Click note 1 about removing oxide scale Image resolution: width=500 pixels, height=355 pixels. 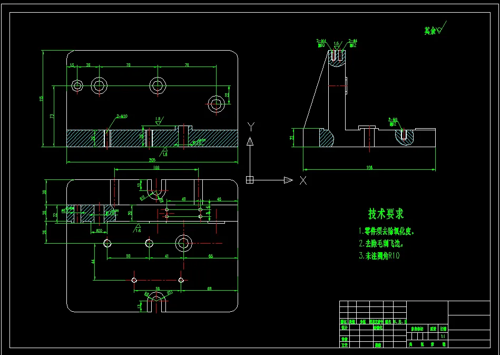coord(386,231)
